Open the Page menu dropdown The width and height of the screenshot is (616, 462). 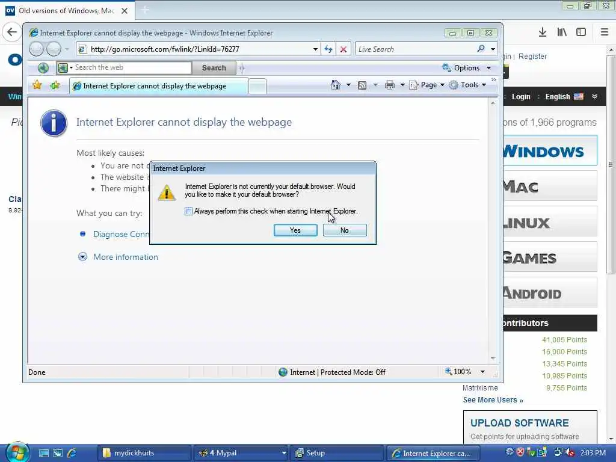[x=427, y=85]
